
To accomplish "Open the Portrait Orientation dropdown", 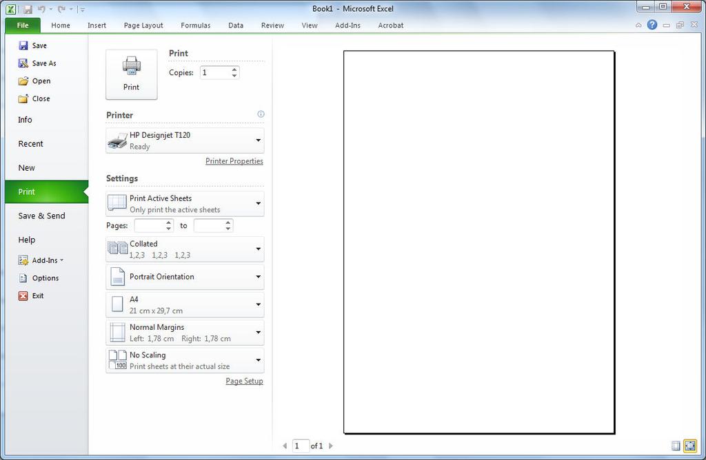I will click(x=185, y=277).
